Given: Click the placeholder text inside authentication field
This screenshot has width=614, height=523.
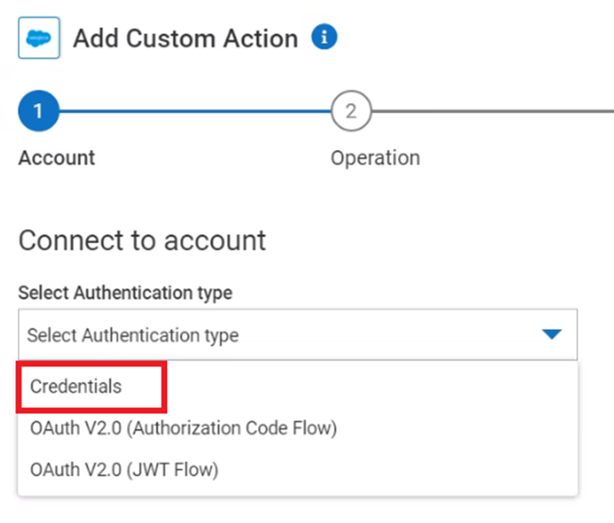Looking at the screenshot, I should [132, 335].
